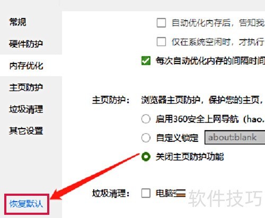Check the 电脑 checkbox under 垃圾清理
Viewport: 265px width, 218px height.
pos(146,193)
